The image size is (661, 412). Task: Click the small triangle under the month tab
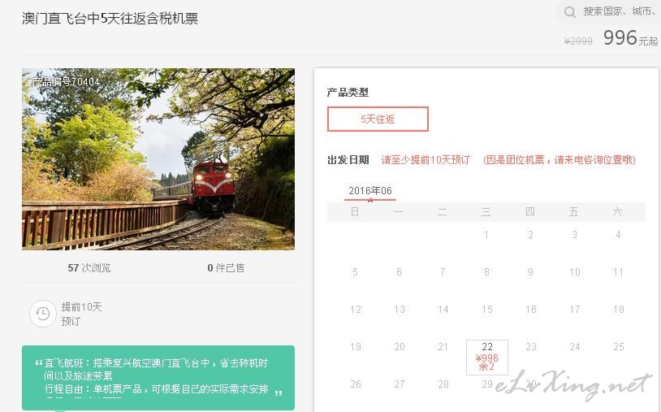[370, 201]
